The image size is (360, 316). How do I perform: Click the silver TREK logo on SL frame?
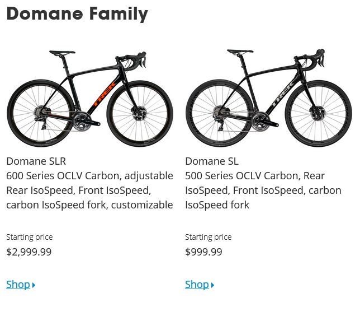pos(283,95)
